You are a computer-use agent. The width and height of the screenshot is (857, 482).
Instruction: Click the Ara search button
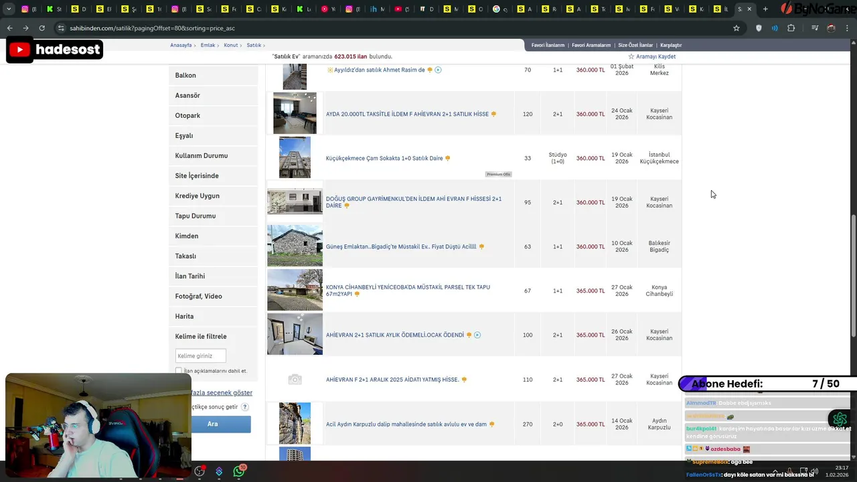[212, 424]
